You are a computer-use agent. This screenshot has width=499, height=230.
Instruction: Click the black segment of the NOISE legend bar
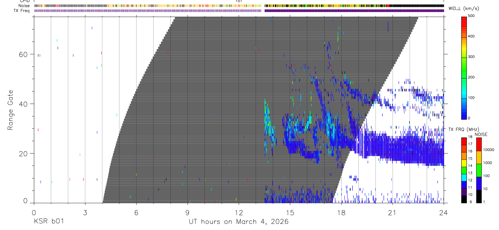coord(479,196)
